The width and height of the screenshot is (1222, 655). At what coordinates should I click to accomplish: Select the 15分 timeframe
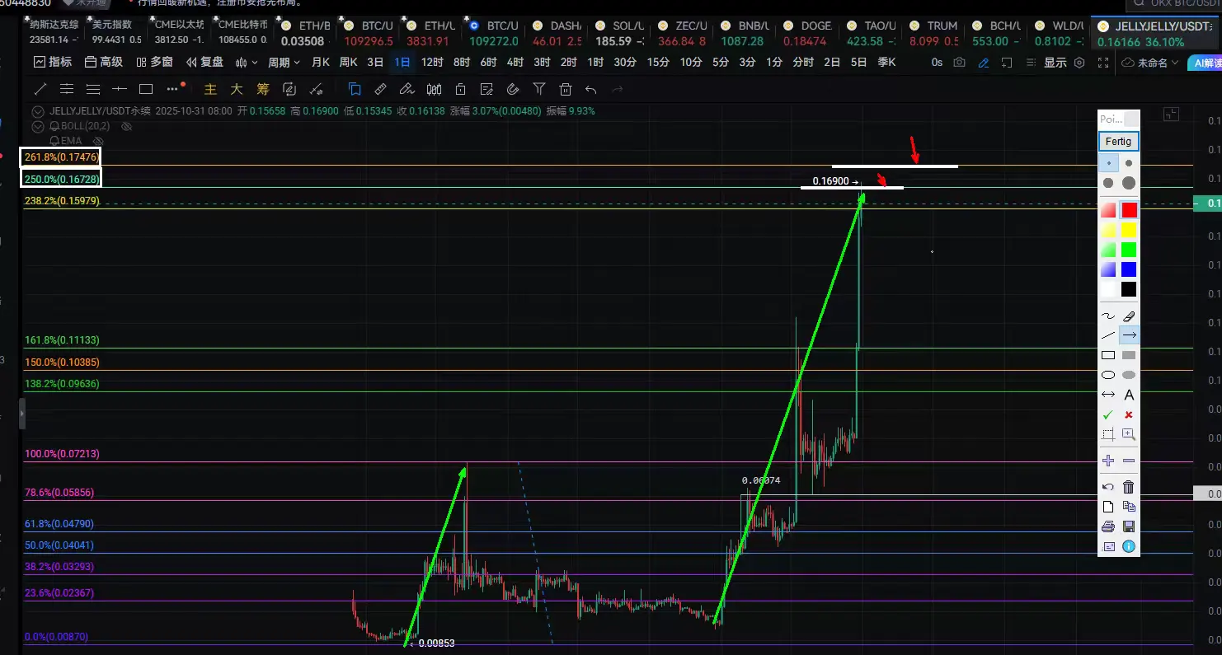658,62
